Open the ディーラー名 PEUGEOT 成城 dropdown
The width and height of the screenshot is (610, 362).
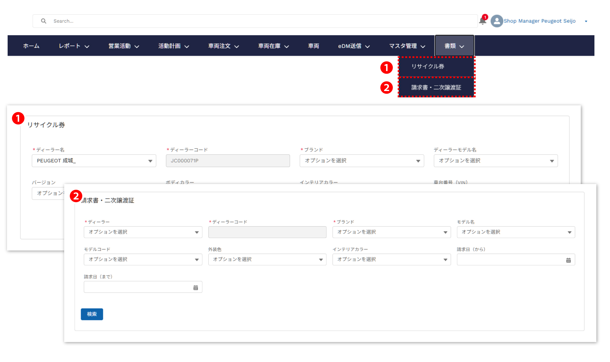click(x=94, y=161)
